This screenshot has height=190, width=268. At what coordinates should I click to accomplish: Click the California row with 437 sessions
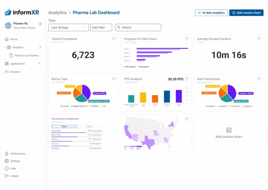tap(76, 131)
